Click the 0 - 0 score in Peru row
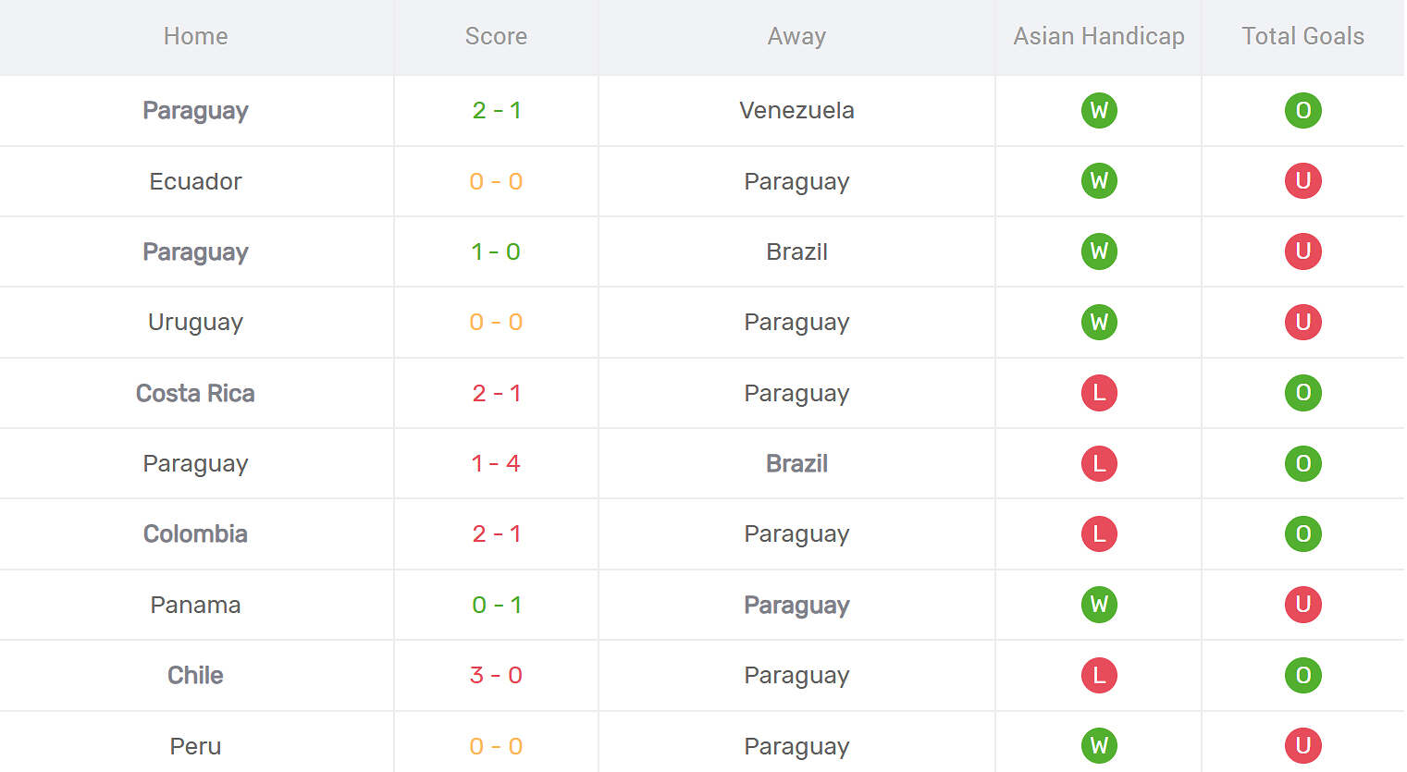The height and width of the screenshot is (772, 1407). pos(496,746)
